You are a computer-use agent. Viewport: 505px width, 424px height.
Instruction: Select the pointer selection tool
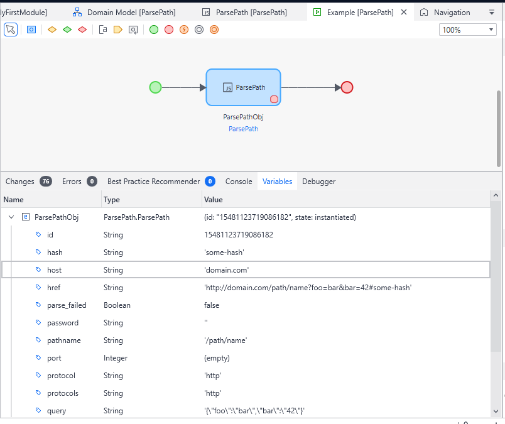(x=11, y=30)
